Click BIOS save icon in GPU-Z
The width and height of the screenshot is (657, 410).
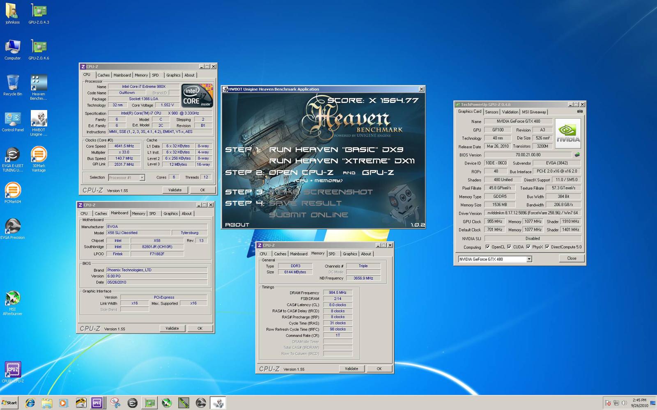577,155
